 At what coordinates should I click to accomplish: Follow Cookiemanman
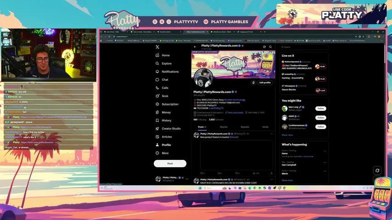[320, 126]
